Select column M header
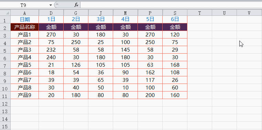 click(125, 13)
